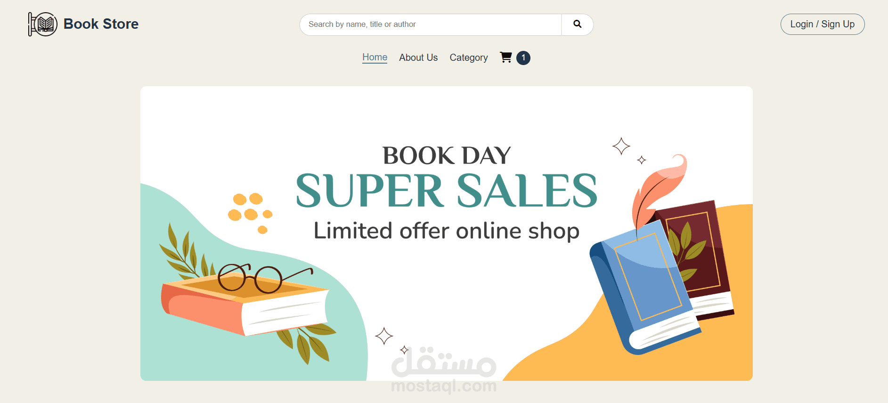Open the shopping cart icon

(x=506, y=58)
